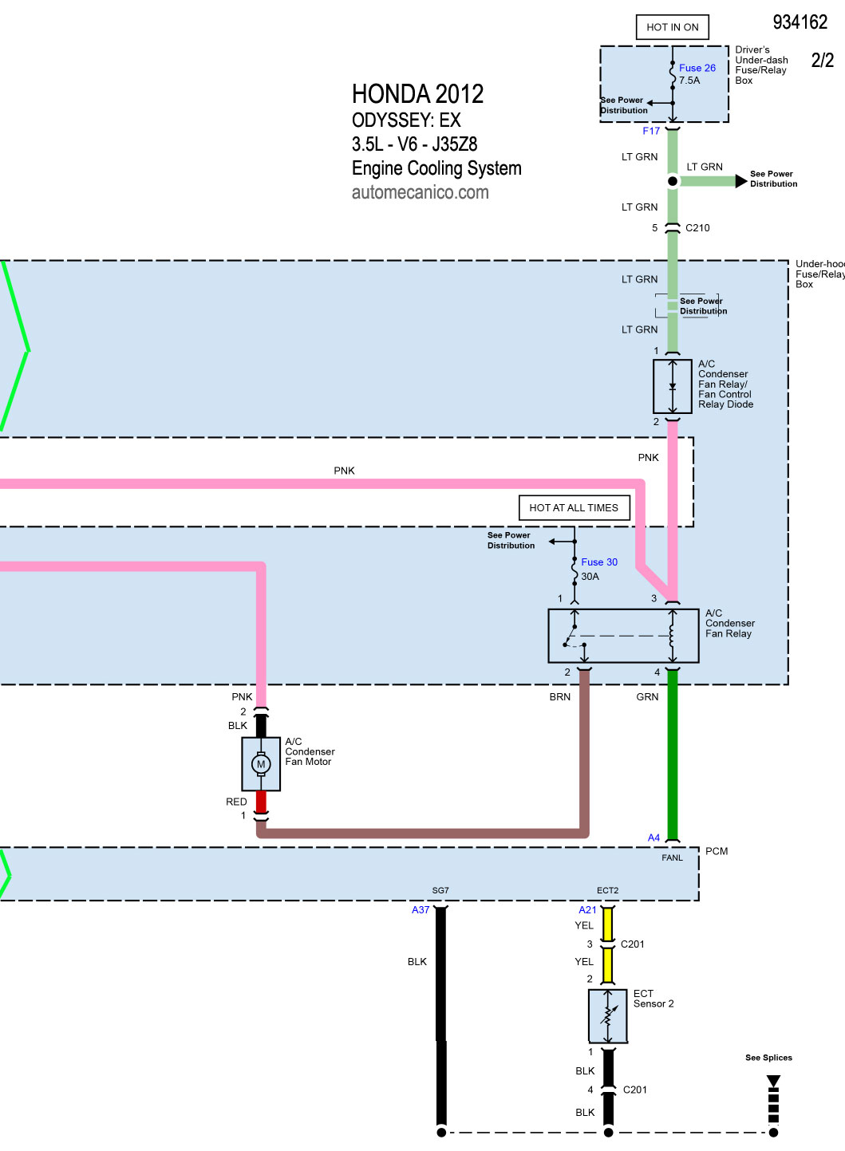845x1151 pixels.
Task: Click the automecanico.com text
Action: 420,192
